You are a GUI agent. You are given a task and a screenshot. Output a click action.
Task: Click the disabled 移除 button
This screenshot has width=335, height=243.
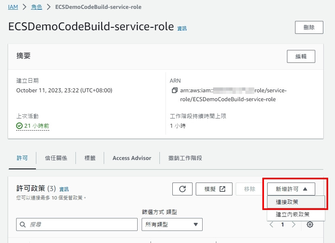[249, 189]
